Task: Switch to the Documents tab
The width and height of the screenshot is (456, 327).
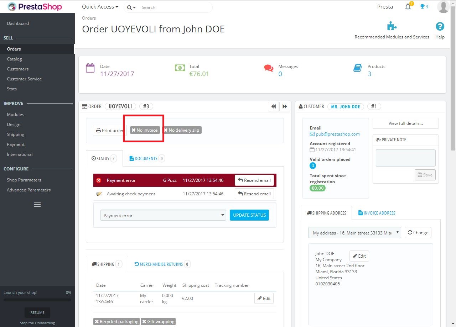Action: [147, 159]
